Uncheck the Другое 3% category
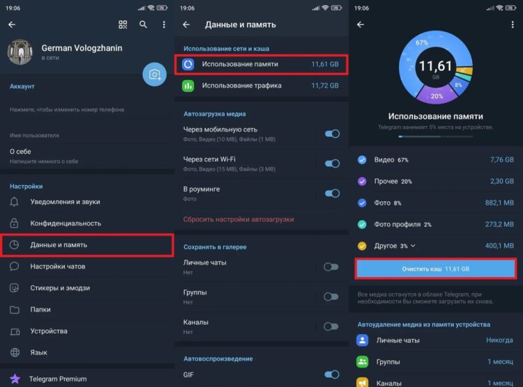 click(x=362, y=246)
